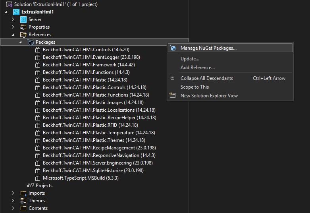Collapse the ExtrusionHmi1 project node

pyautogui.click(x=6, y=12)
